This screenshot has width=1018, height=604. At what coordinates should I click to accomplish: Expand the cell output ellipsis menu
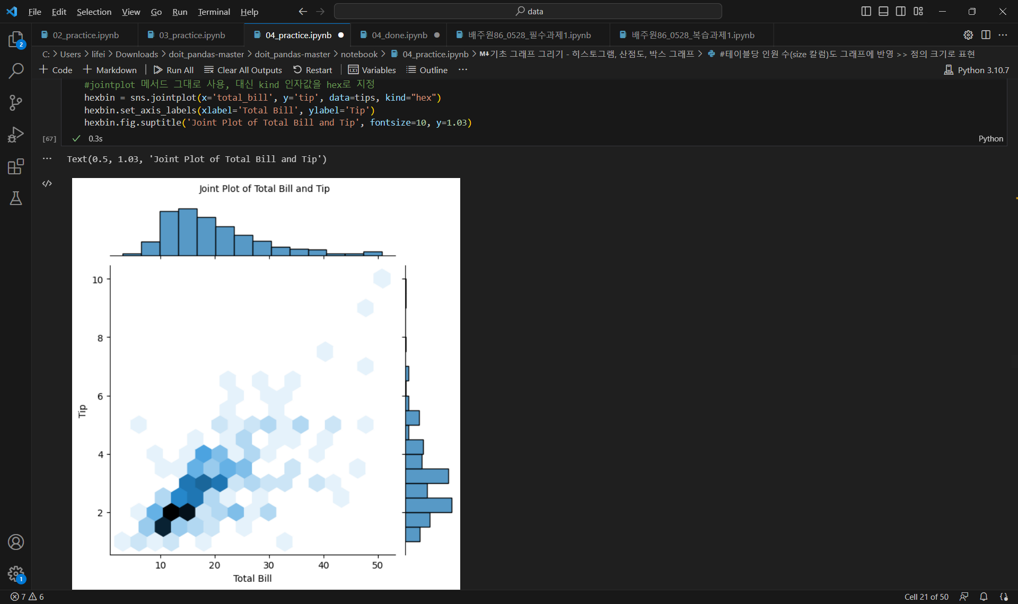tap(47, 158)
